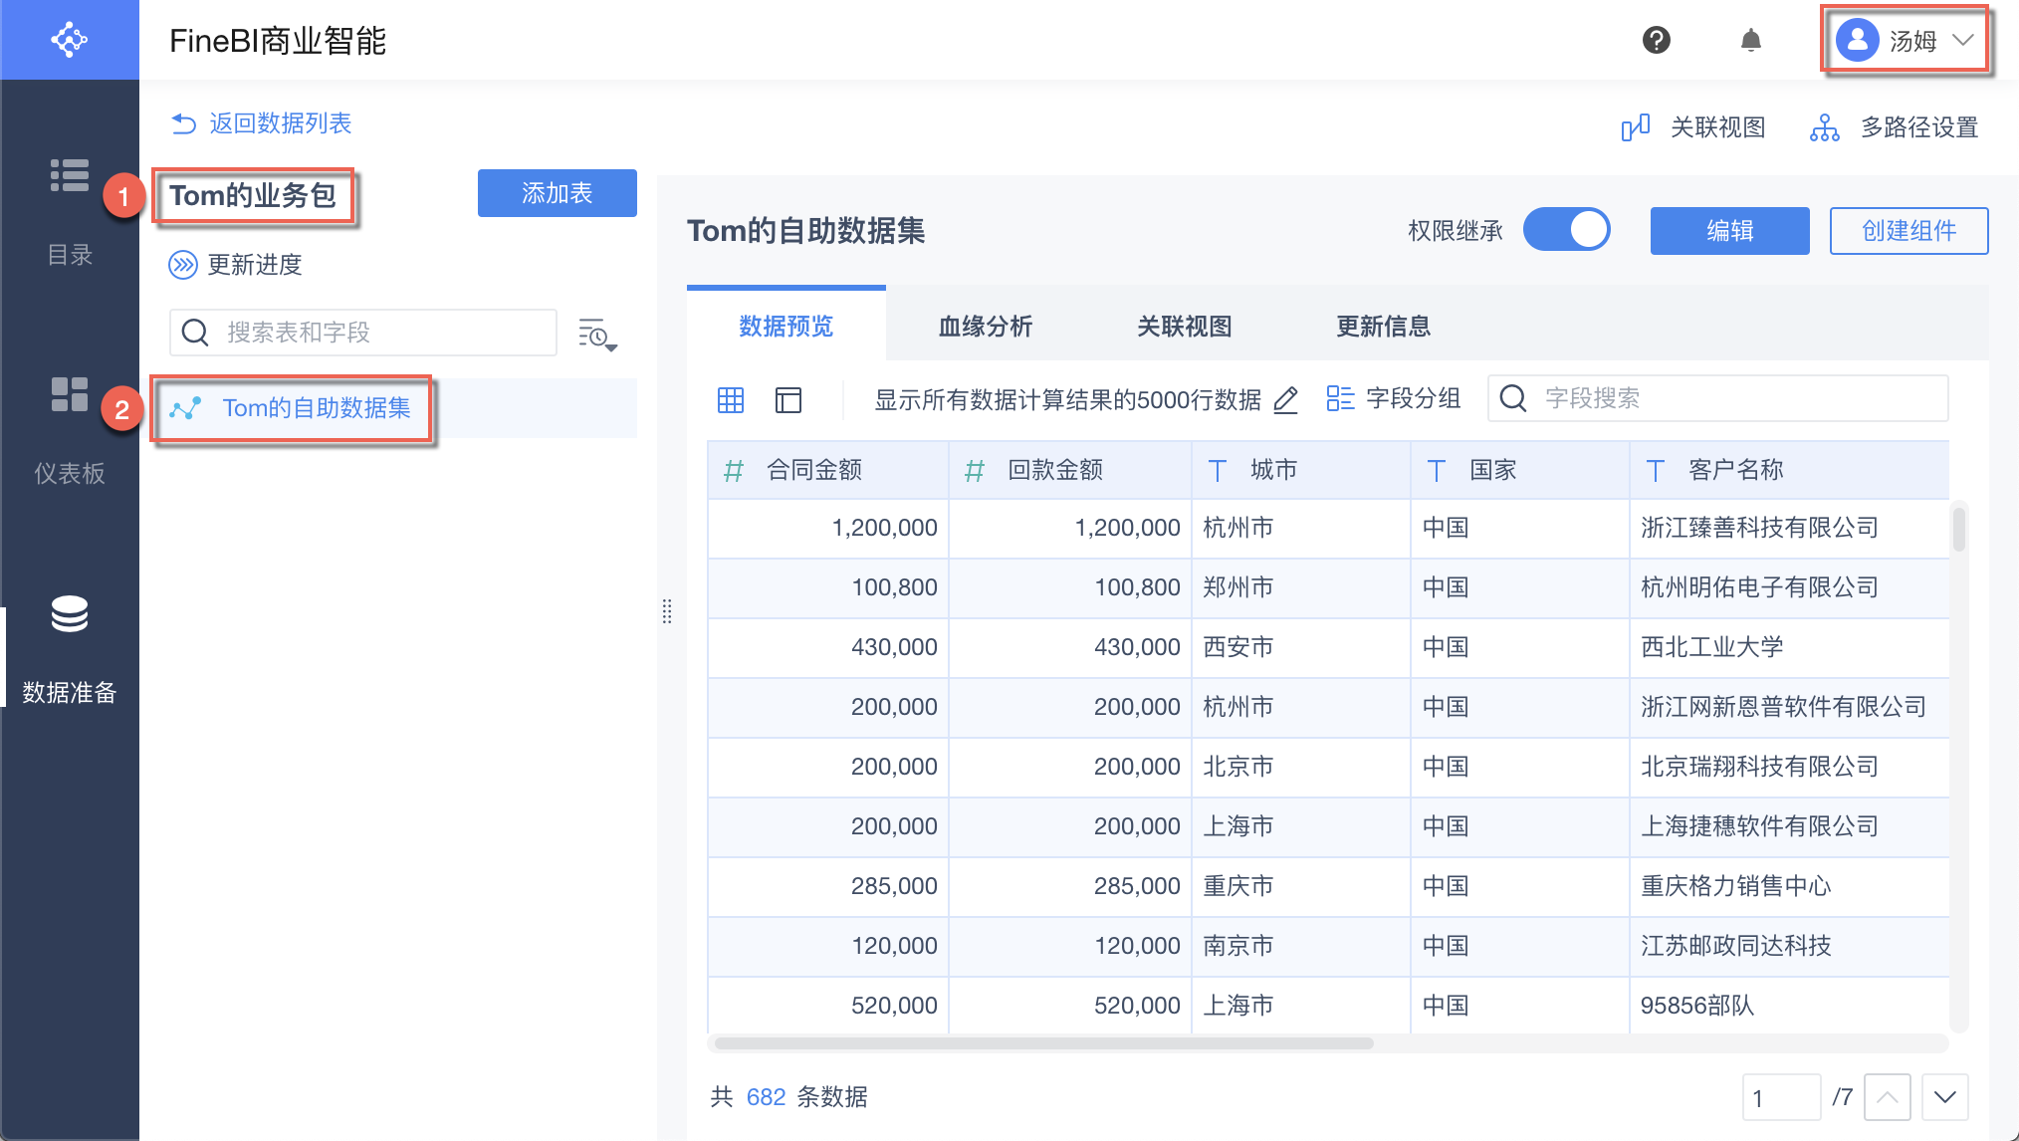This screenshot has height=1141, width=2019.
Task: Switch to the table structure layout icon
Action: 788,400
